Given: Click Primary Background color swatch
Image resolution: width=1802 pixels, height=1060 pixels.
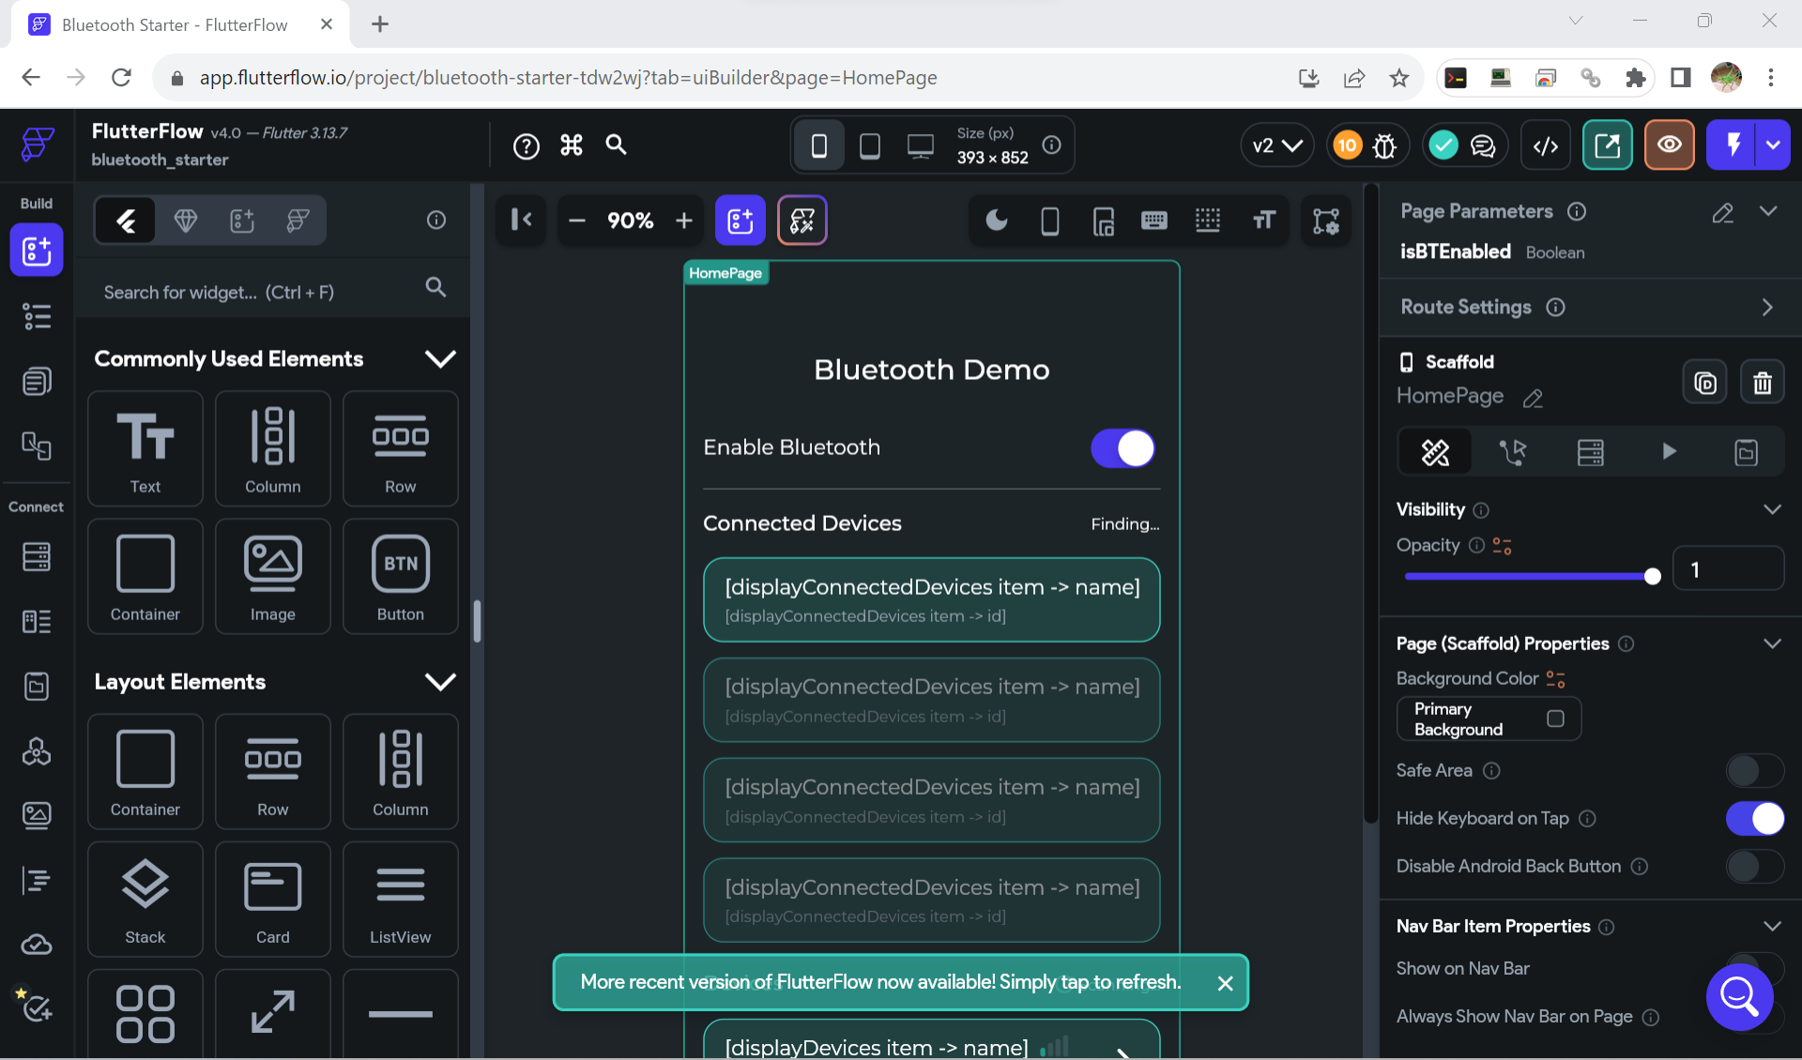Looking at the screenshot, I should click(x=1554, y=716).
